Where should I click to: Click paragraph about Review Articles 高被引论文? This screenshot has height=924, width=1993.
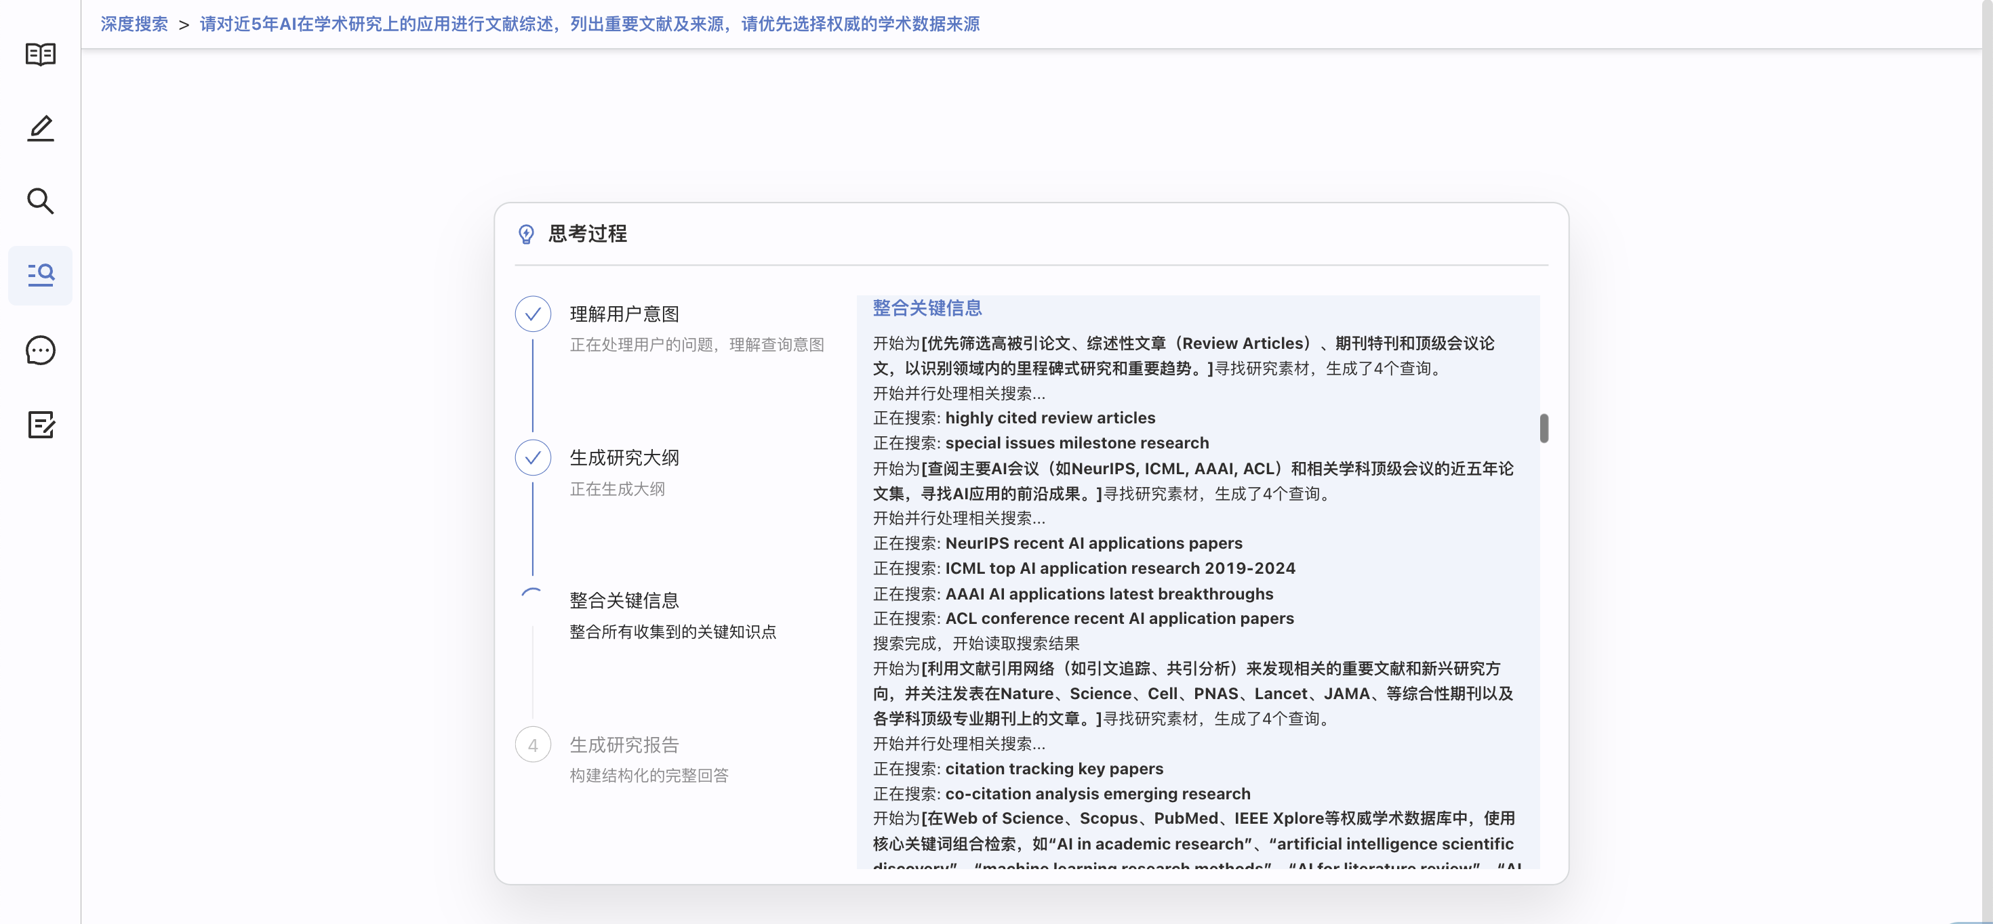(1184, 356)
